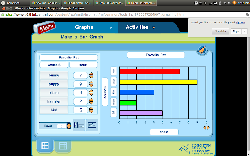Click the translate icon in the address bar
This screenshot has height=156, width=250.
[247, 14]
